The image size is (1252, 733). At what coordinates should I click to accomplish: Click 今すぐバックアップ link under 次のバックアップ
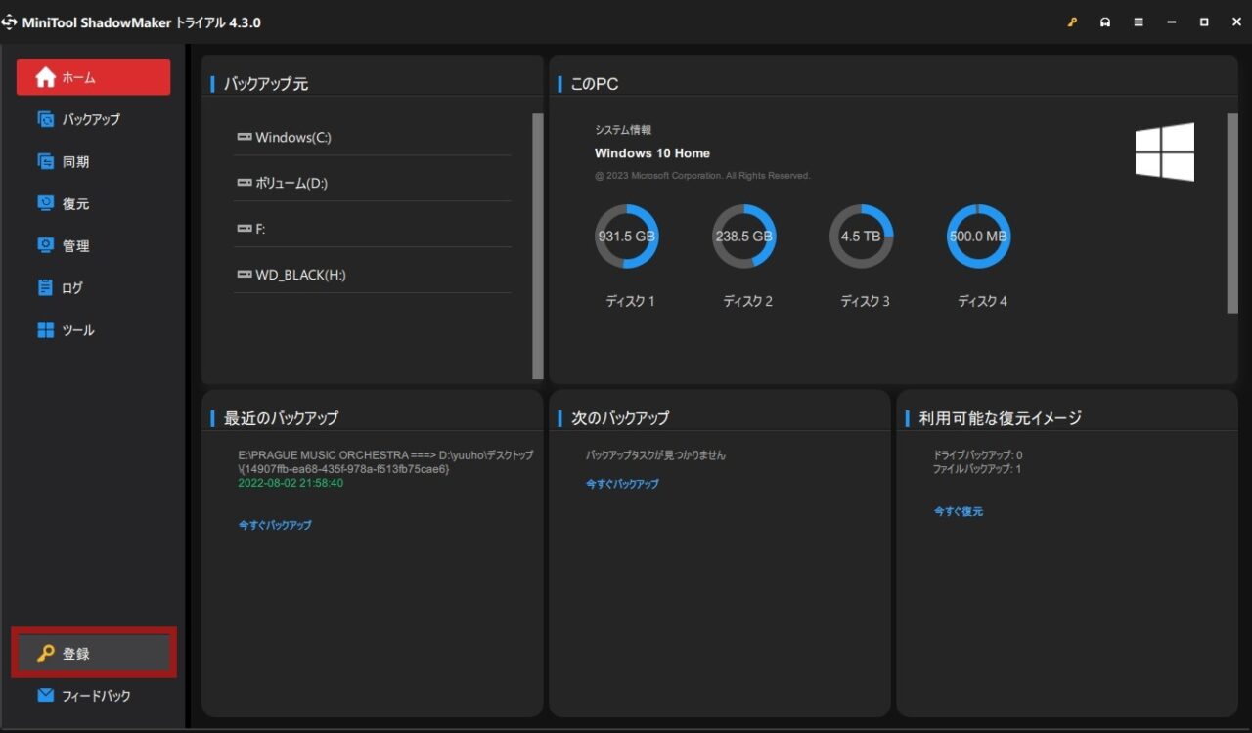click(x=622, y=484)
